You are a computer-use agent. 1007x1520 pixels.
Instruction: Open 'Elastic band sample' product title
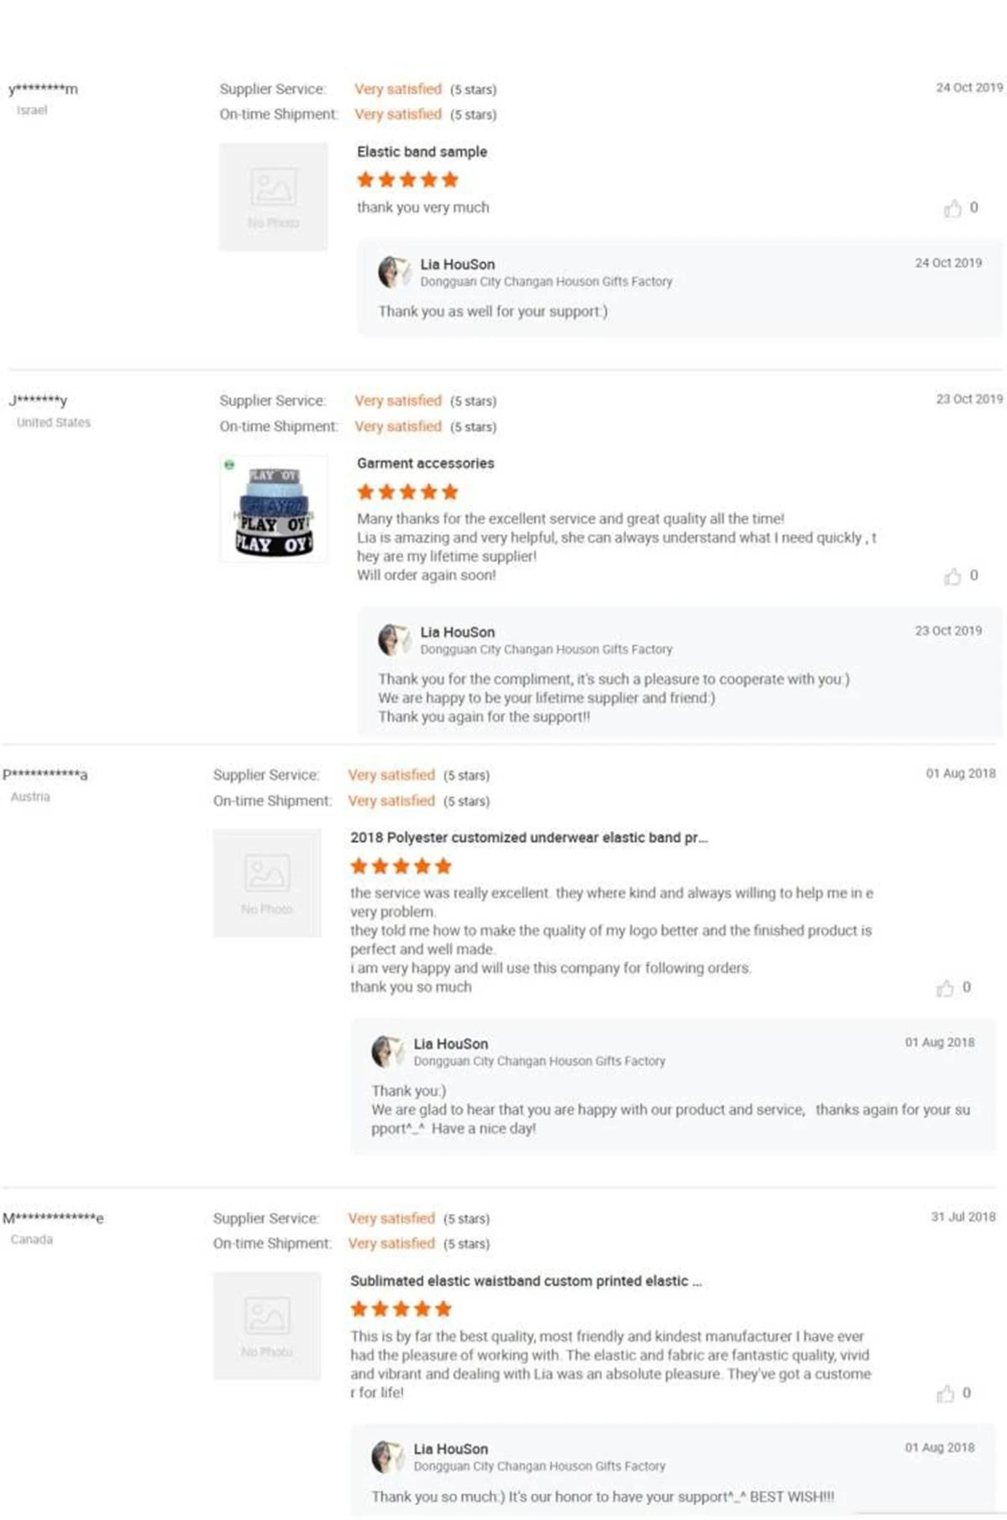(422, 152)
